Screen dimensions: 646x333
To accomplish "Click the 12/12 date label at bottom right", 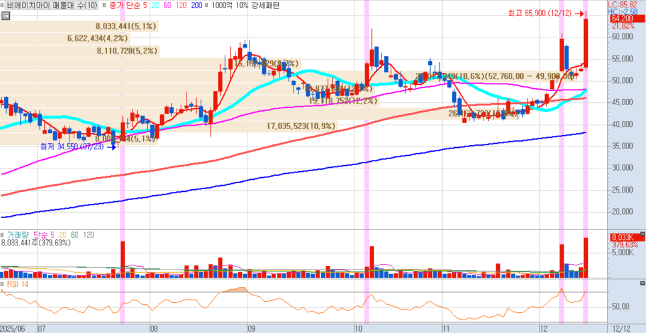I will point(622,329).
